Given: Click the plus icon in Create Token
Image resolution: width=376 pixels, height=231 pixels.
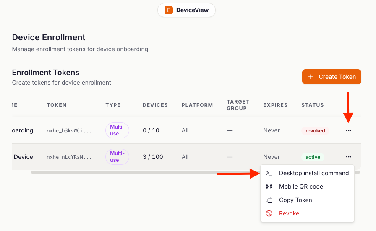Looking at the screenshot, I should point(311,77).
